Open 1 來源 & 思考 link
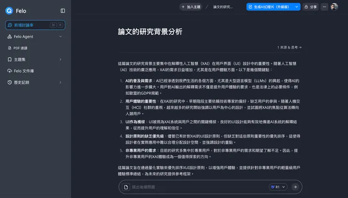 (289, 47)
